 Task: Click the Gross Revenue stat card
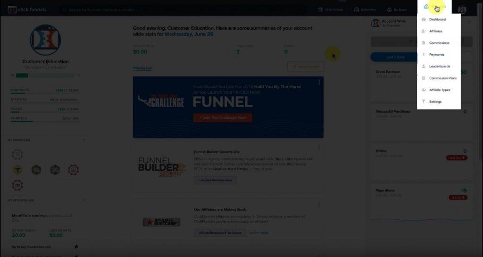tap(421, 84)
